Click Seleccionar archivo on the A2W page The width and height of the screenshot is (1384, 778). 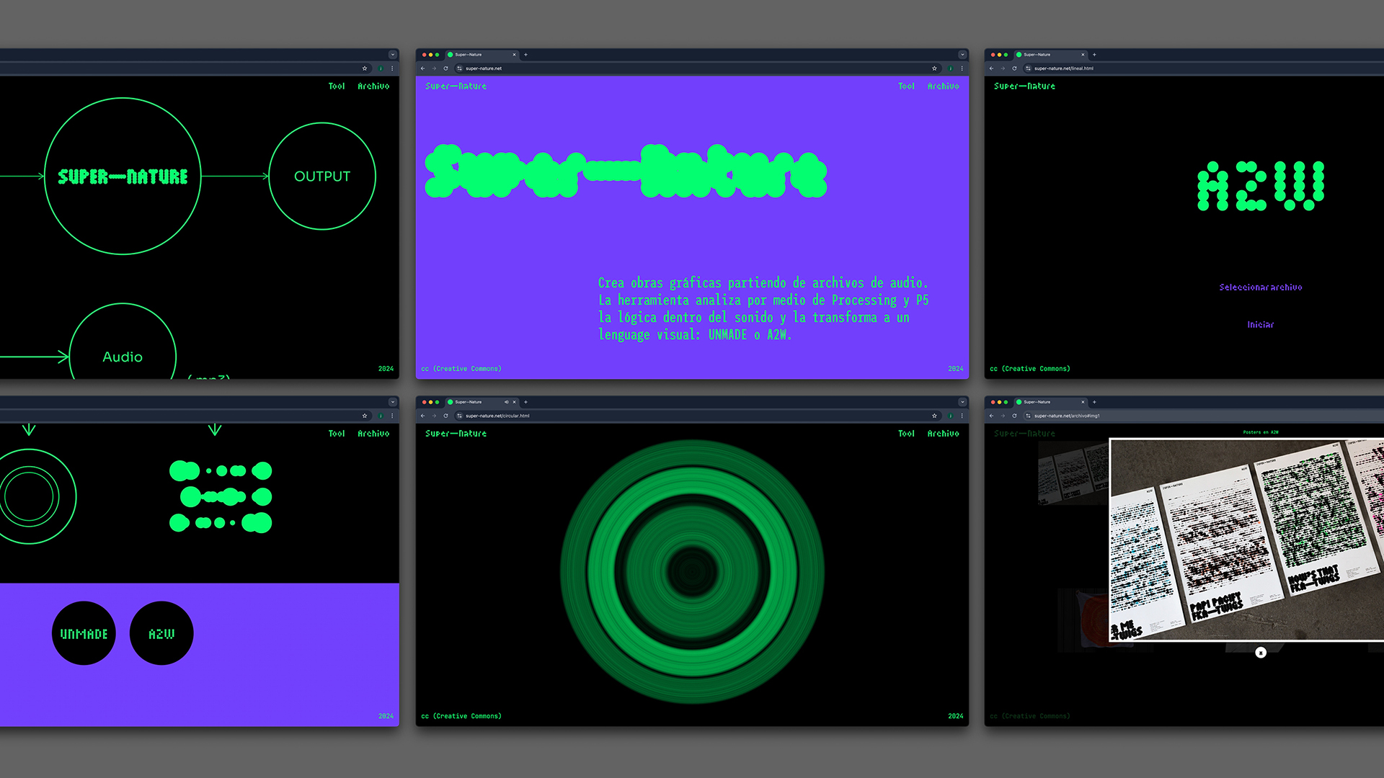coord(1261,287)
